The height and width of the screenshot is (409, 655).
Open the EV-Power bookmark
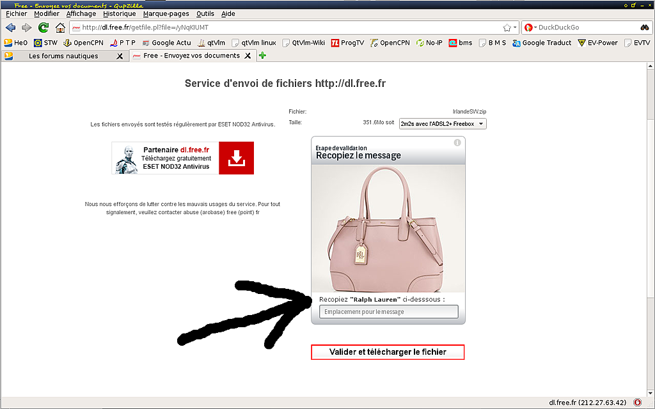point(597,43)
